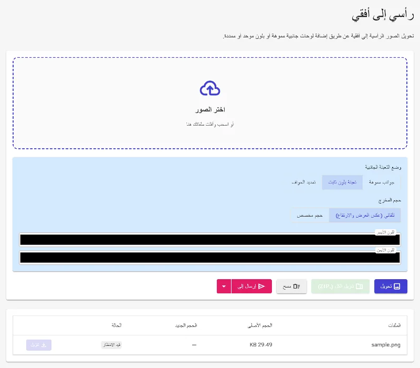Open the left side color picker swatch
The image size is (420, 368).
[x=210, y=240]
